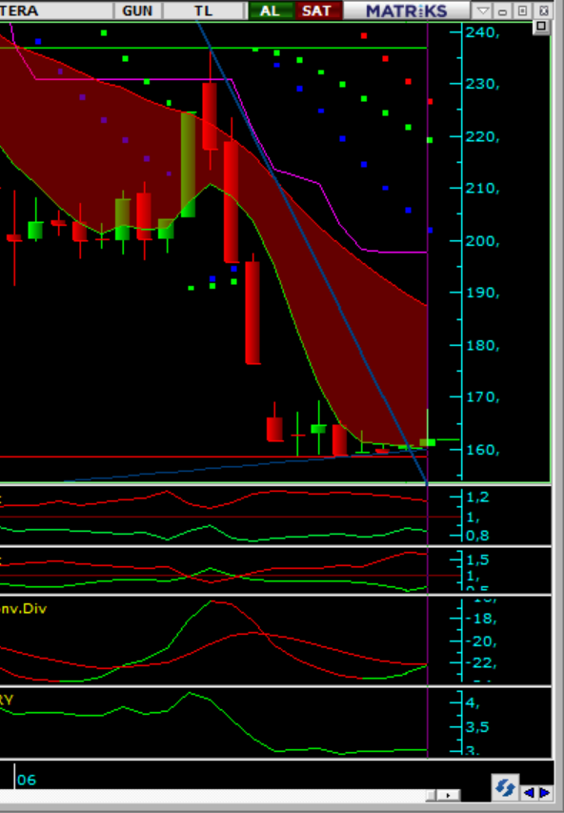Click the horizontal scrollbar thumb at the bottom

(432, 795)
